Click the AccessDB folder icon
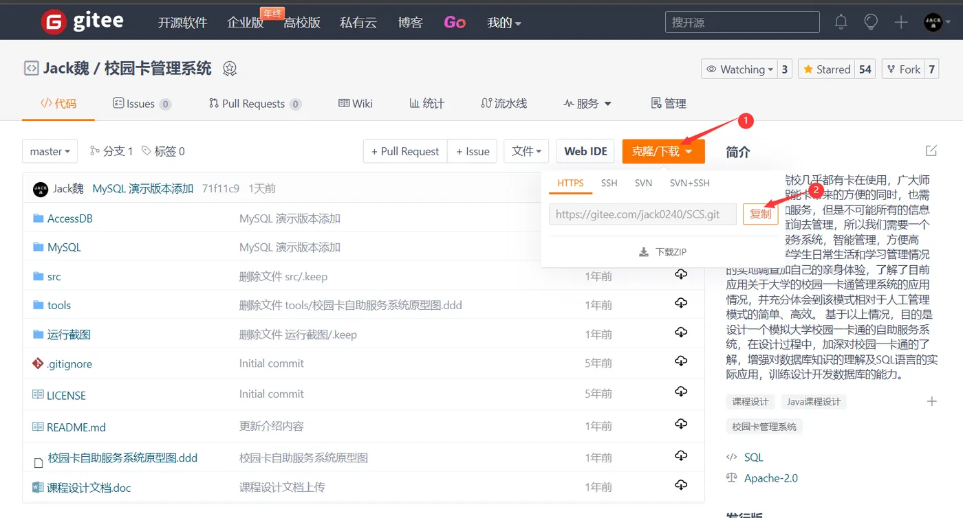This screenshot has height=518, width=963. 39,218
